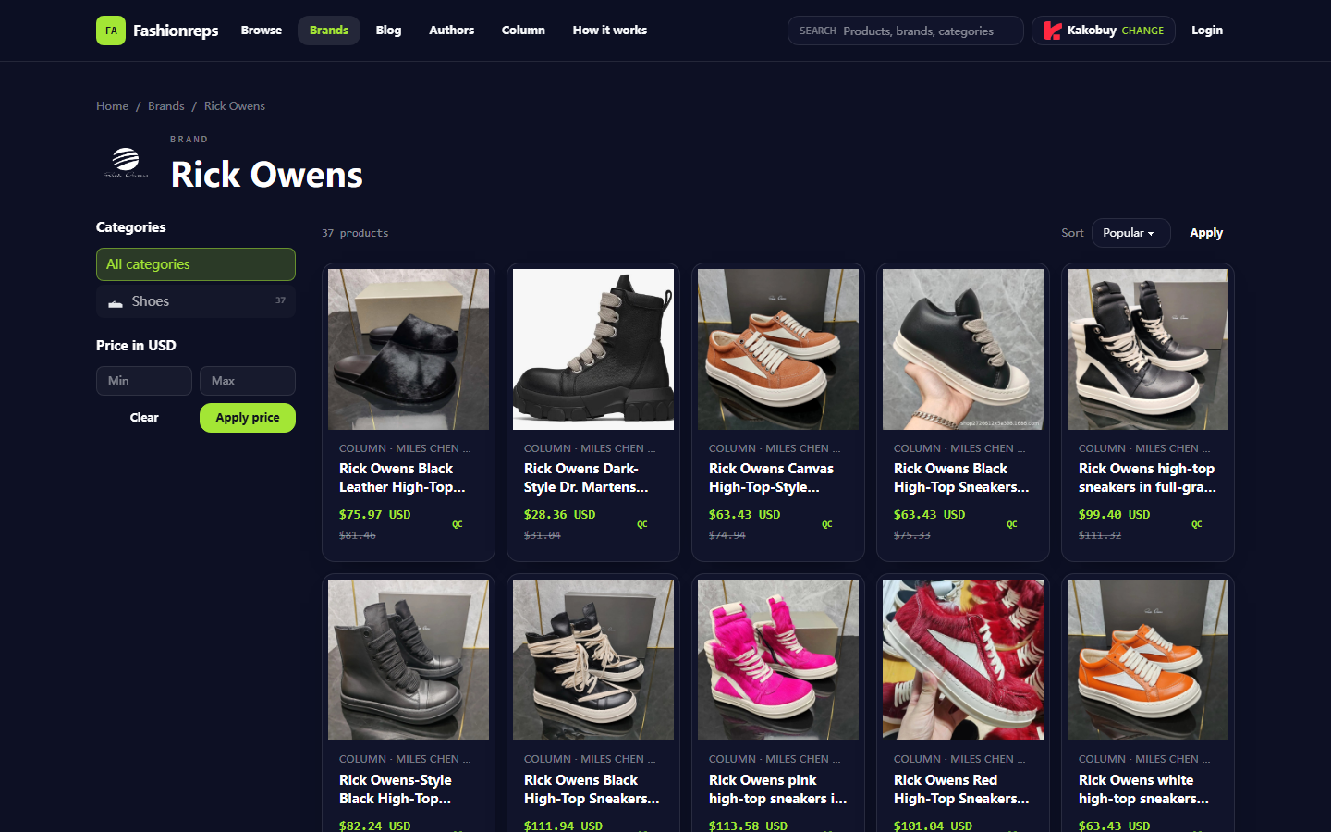The width and height of the screenshot is (1331, 832).
Task: Click the Login link
Action: 1207,31
